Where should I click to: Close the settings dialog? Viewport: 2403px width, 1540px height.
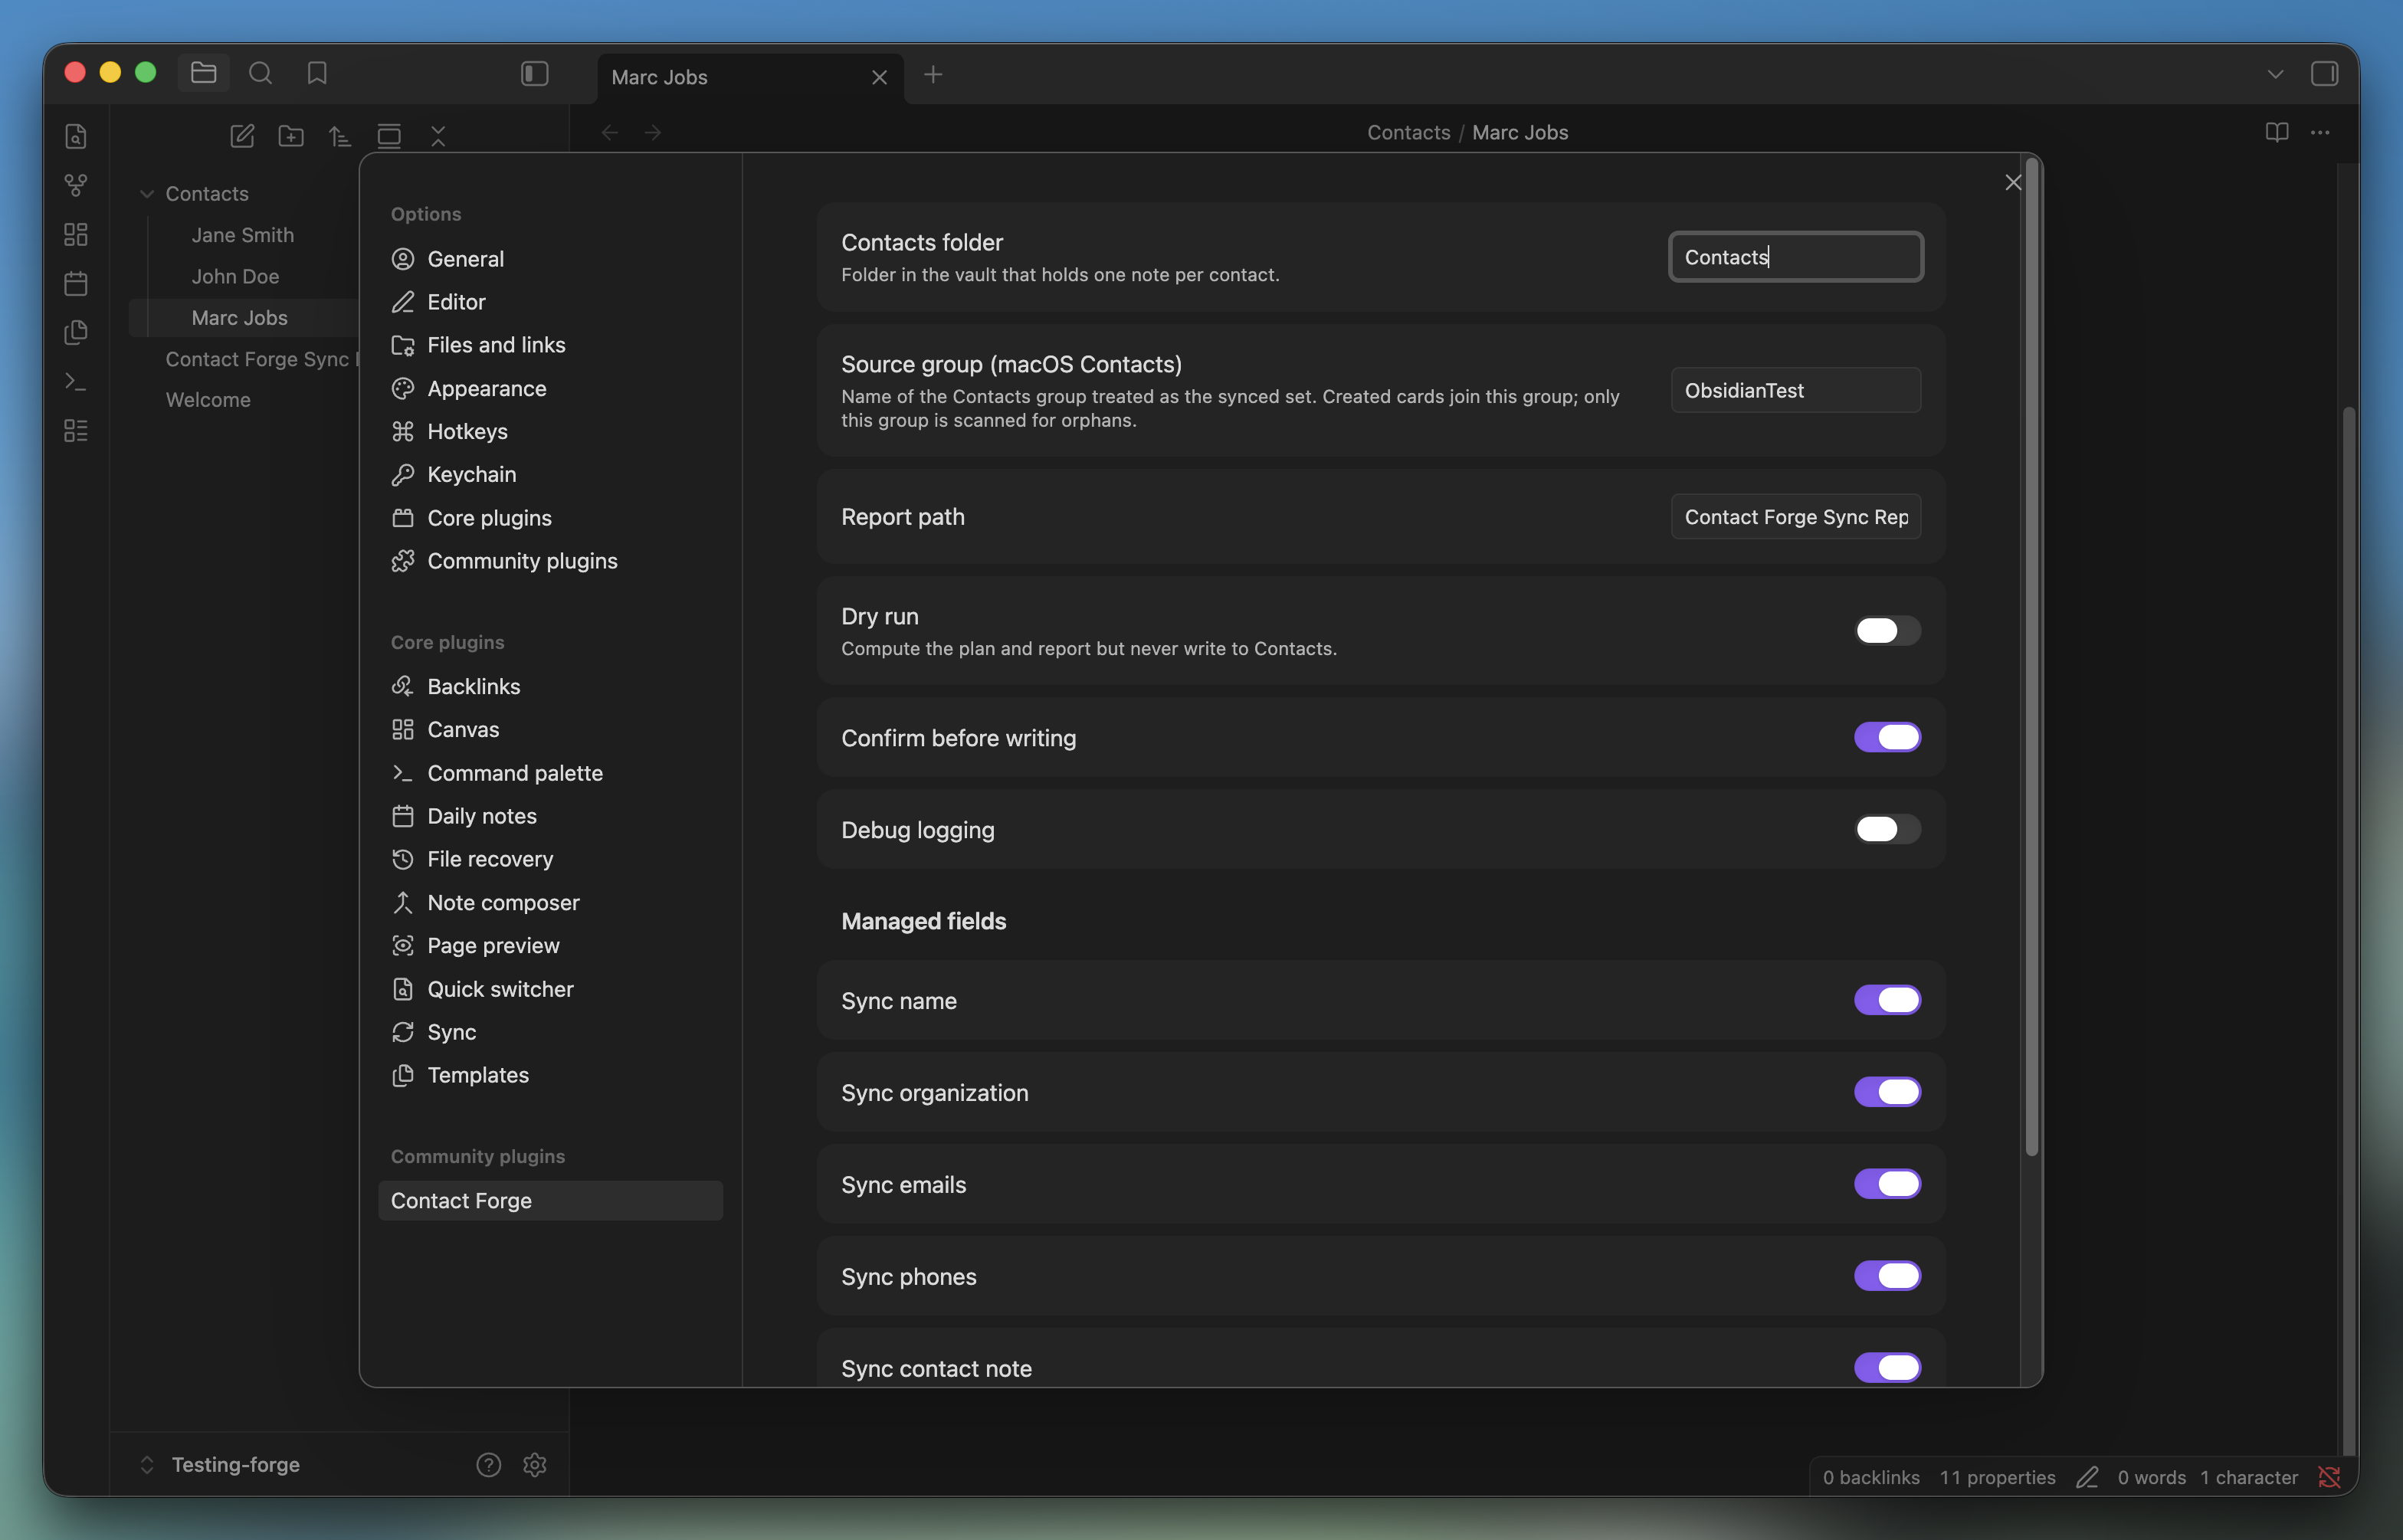click(2013, 182)
